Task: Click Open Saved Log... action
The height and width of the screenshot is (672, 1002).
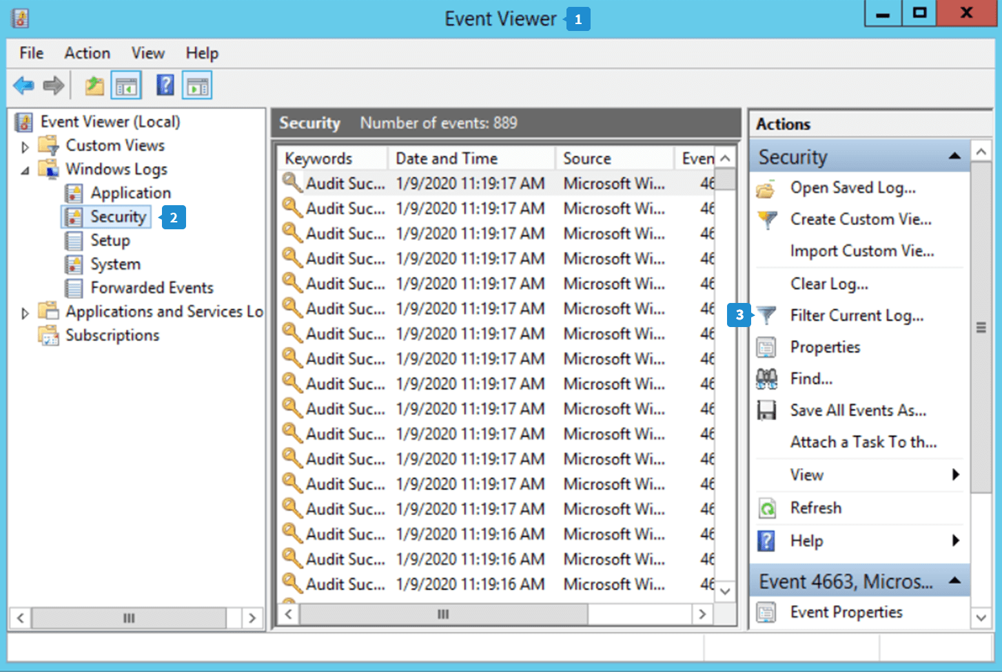Action: point(852,187)
